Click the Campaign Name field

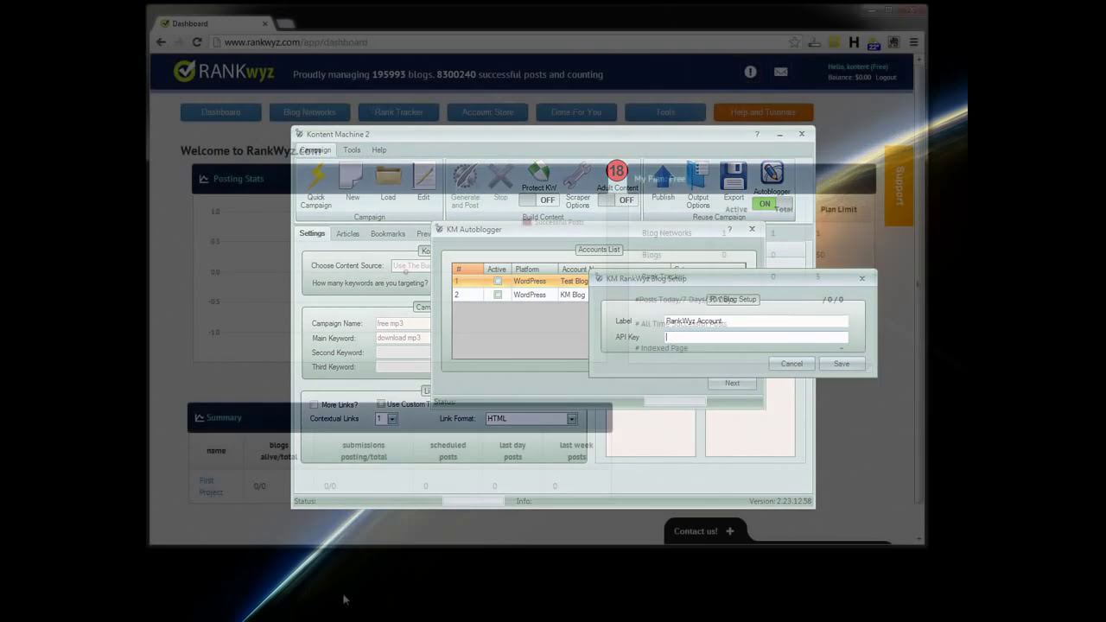(403, 323)
